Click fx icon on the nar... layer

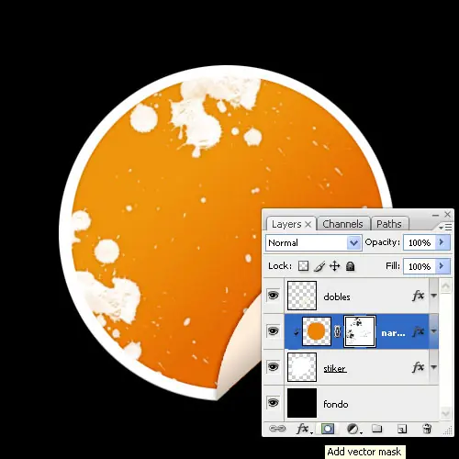(419, 331)
